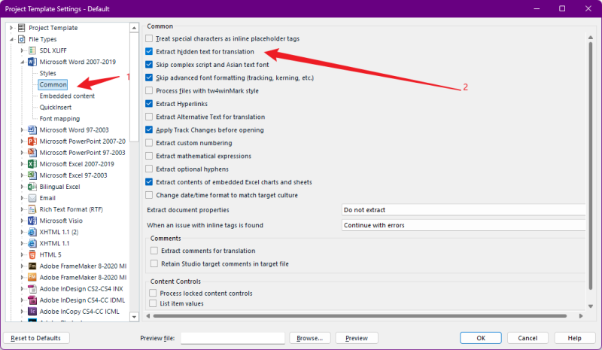Expand the Microsoft Word 97-2003 tree node

22,129
